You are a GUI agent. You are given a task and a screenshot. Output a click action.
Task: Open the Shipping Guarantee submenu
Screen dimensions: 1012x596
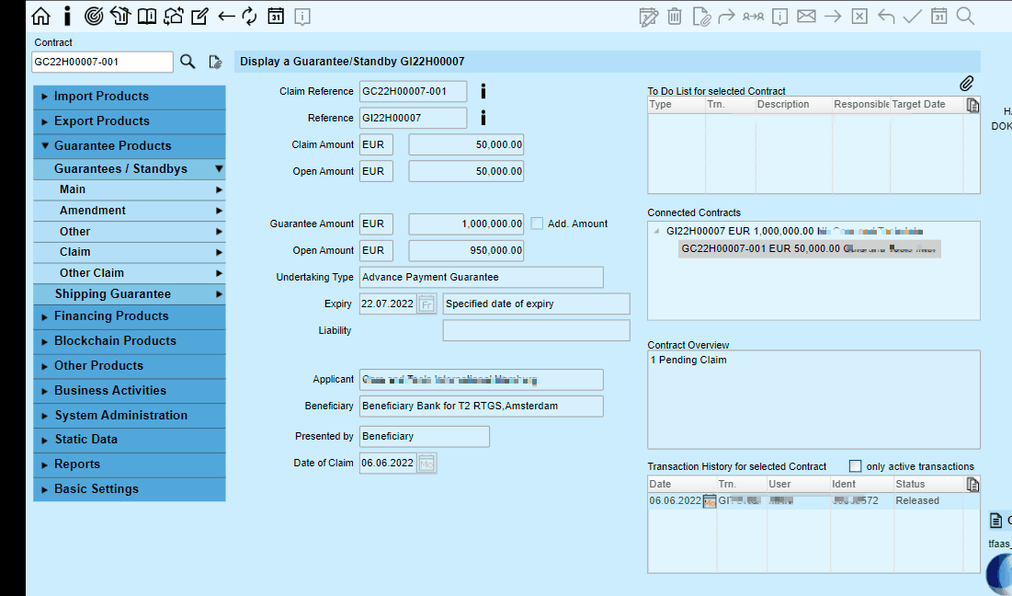point(129,294)
